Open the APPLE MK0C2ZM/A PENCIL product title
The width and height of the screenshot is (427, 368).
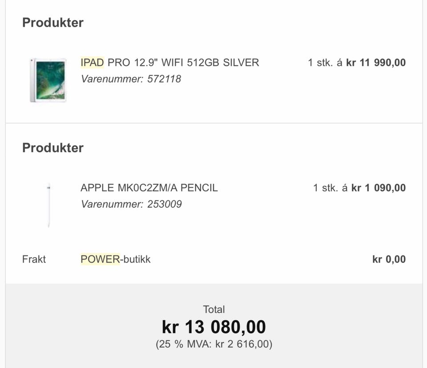(149, 188)
